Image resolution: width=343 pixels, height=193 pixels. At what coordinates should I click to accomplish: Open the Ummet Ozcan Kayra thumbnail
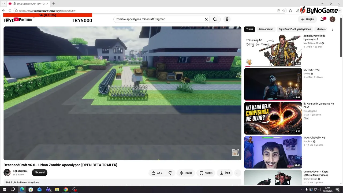273,177
